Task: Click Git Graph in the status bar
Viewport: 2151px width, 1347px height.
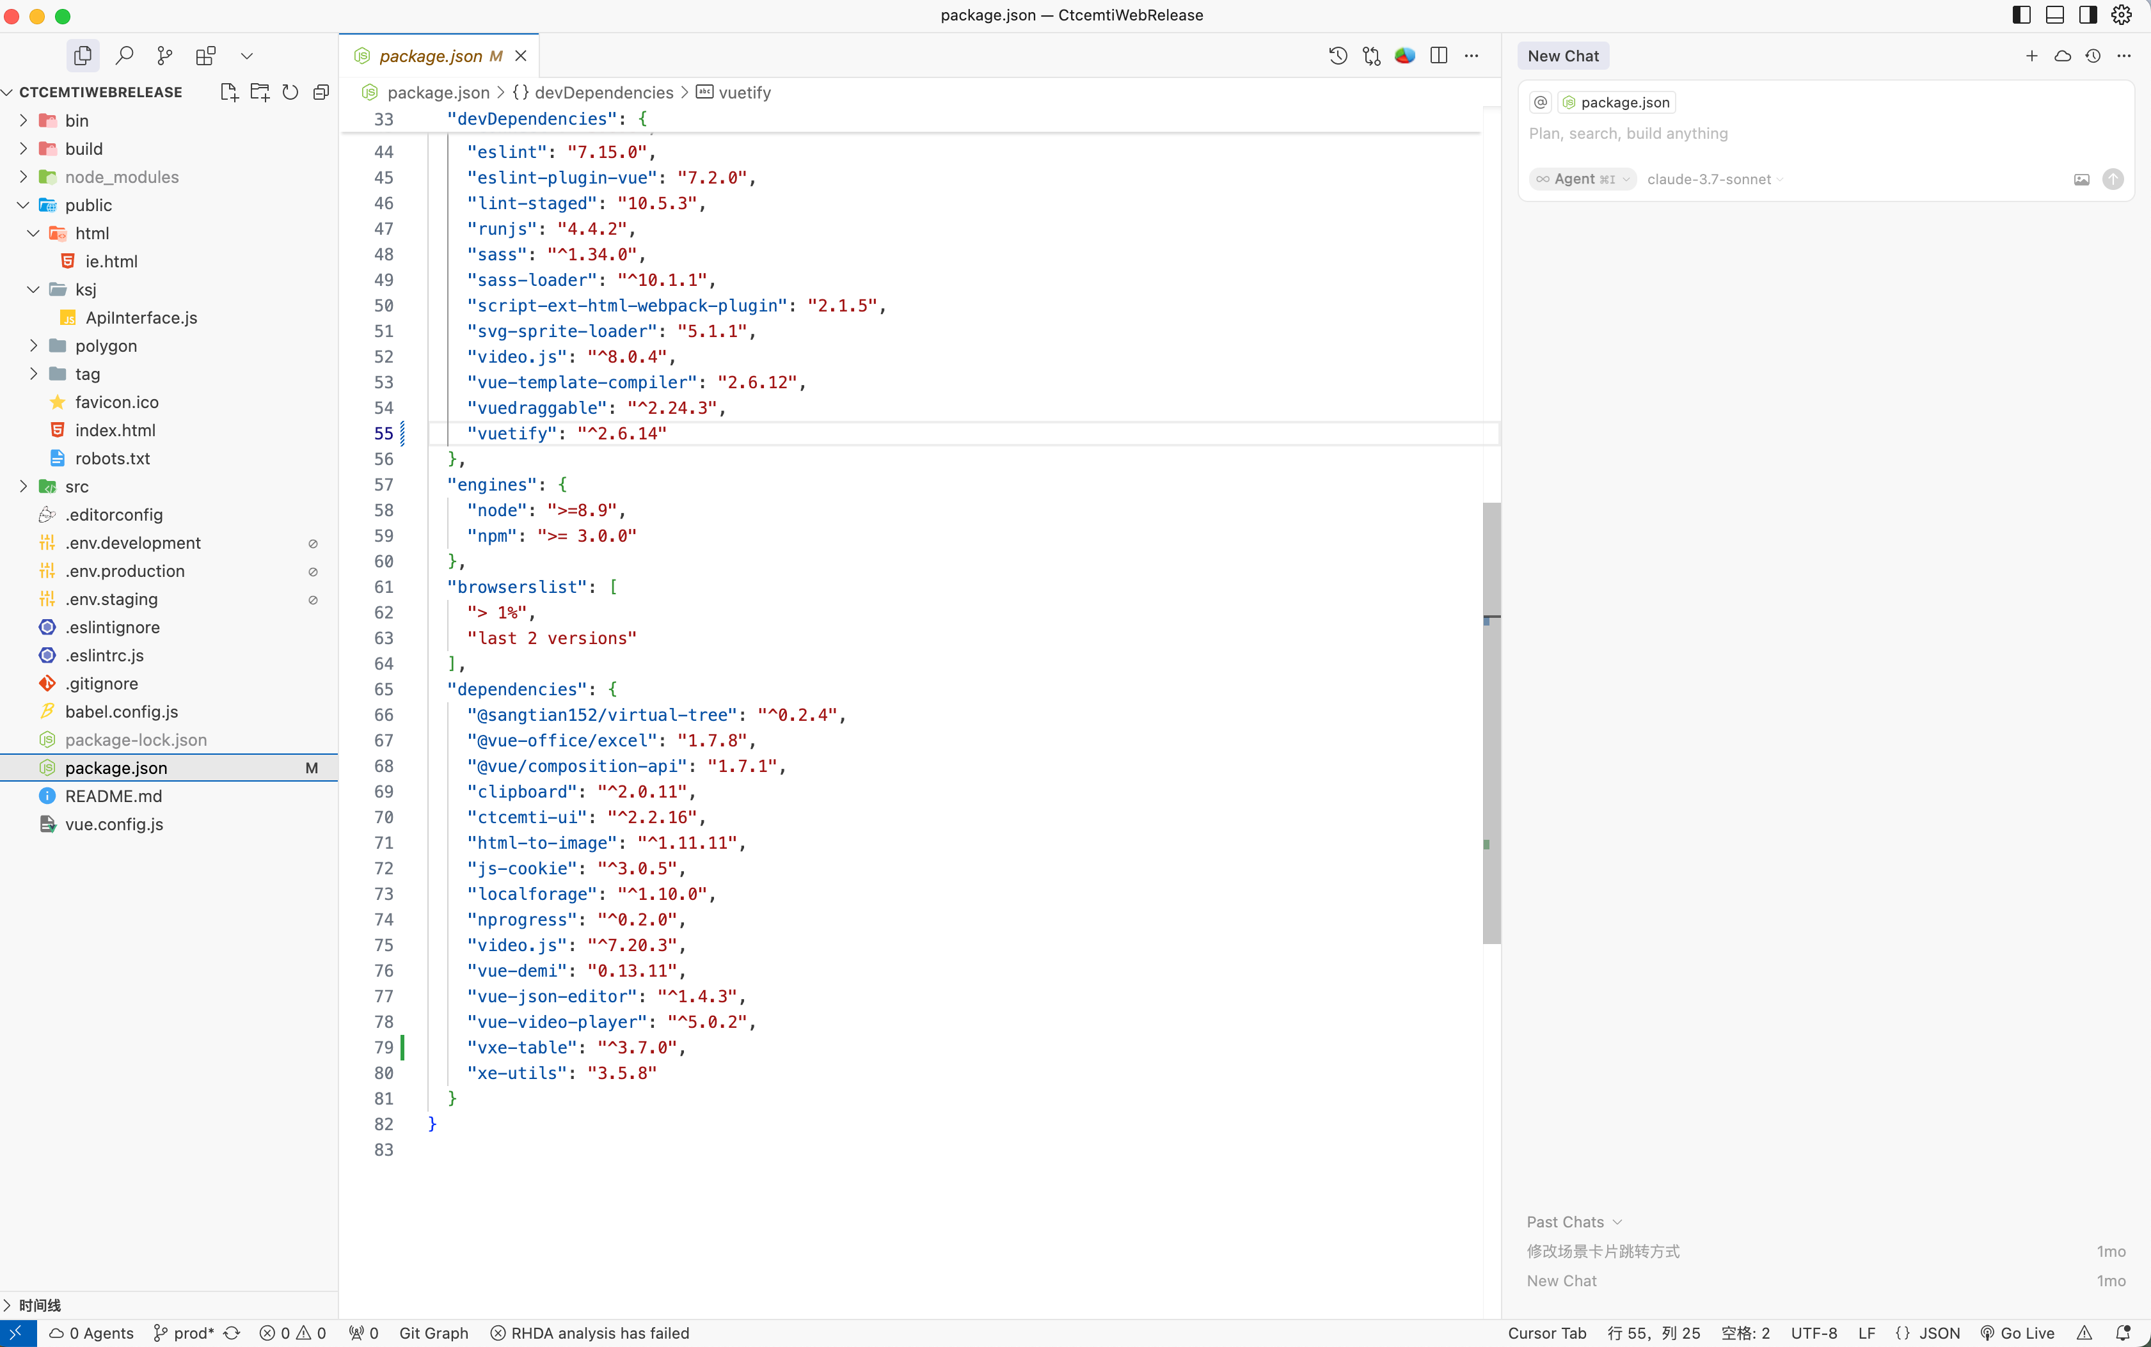Action: point(433,1333)
